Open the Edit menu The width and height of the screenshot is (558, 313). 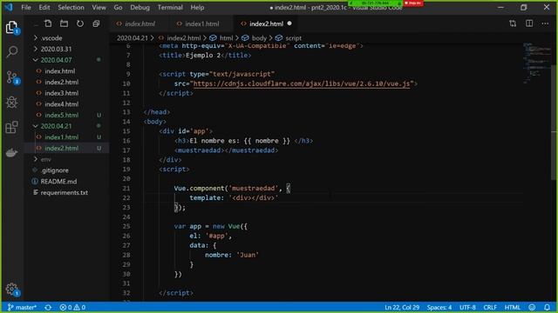click(x=44, y=7)
